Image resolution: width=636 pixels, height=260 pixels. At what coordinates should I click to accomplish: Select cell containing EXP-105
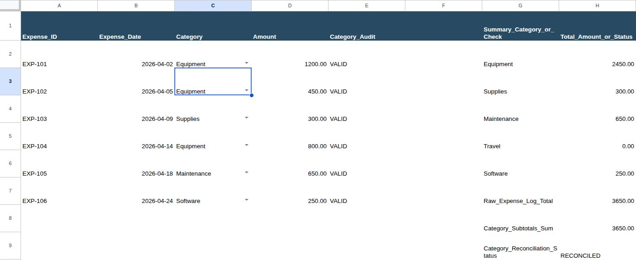(x=59, y=164)
